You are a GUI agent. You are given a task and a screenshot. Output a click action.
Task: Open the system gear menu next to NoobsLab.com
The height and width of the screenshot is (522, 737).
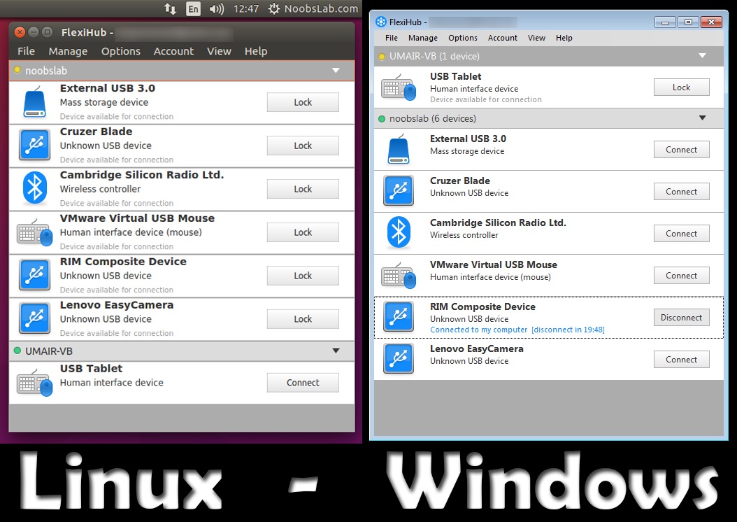[x=274, y=8]
